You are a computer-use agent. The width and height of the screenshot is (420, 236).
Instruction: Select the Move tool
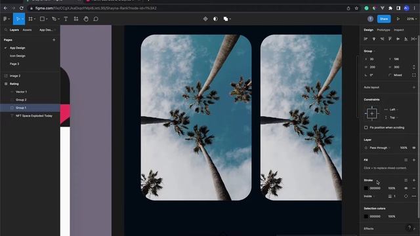tap(18, 19)
